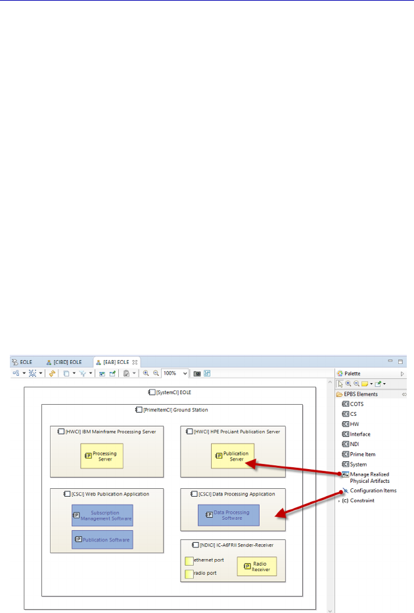Click the arrange all icon in the diagram toolbar
Image resolution: width=414 pixels, height=613 pixels.
[x=16, y=373]
